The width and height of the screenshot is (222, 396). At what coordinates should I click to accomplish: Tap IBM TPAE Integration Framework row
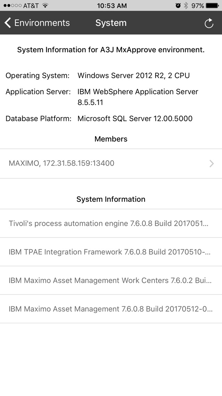tap(111, 252)
